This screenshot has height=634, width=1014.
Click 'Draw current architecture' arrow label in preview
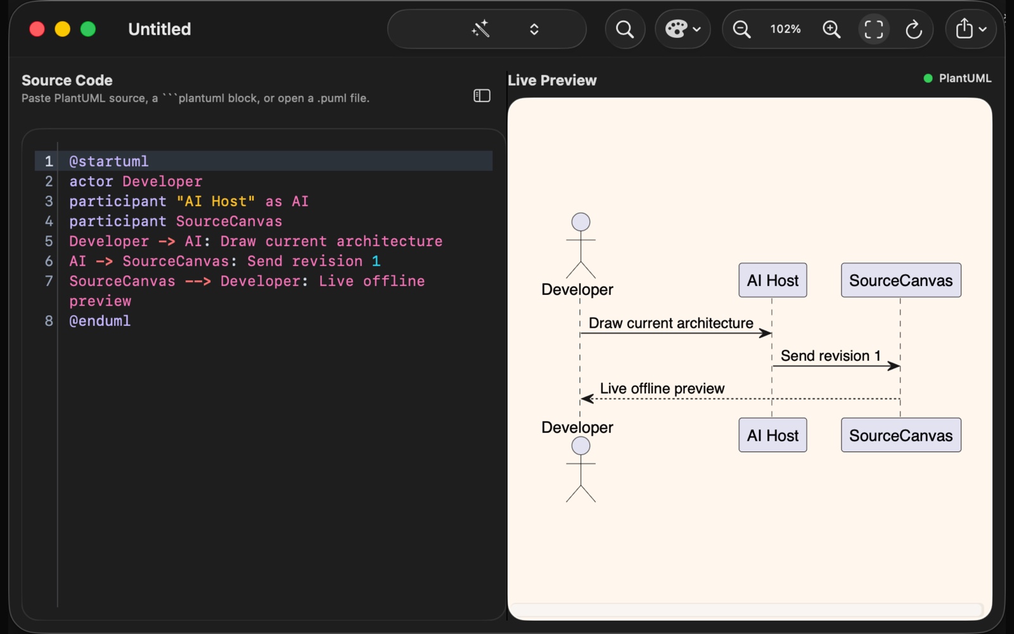[671, 323]
